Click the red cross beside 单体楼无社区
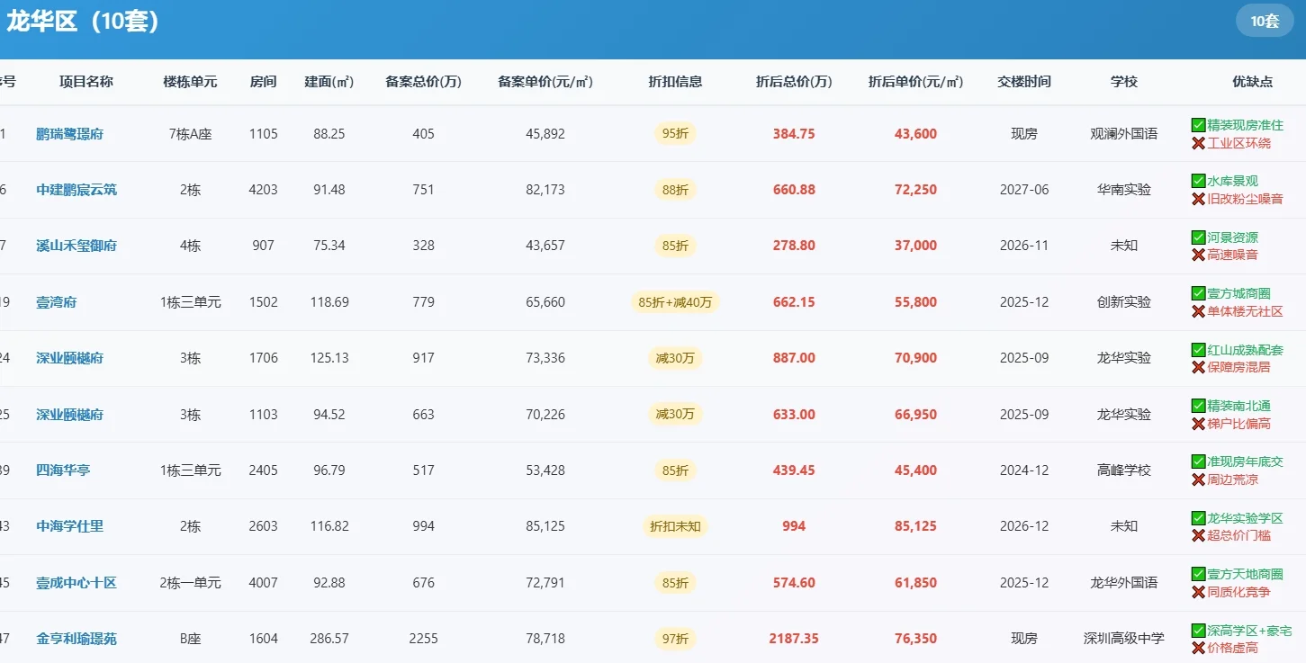 coord(1198,311)
